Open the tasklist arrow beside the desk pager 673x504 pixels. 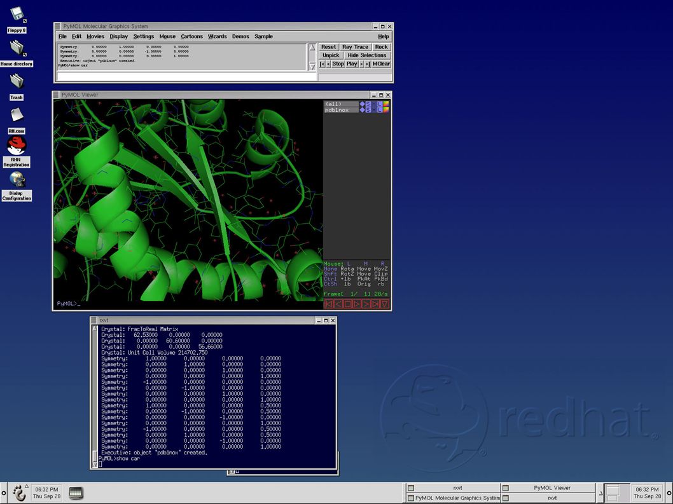tap(600, 493)
